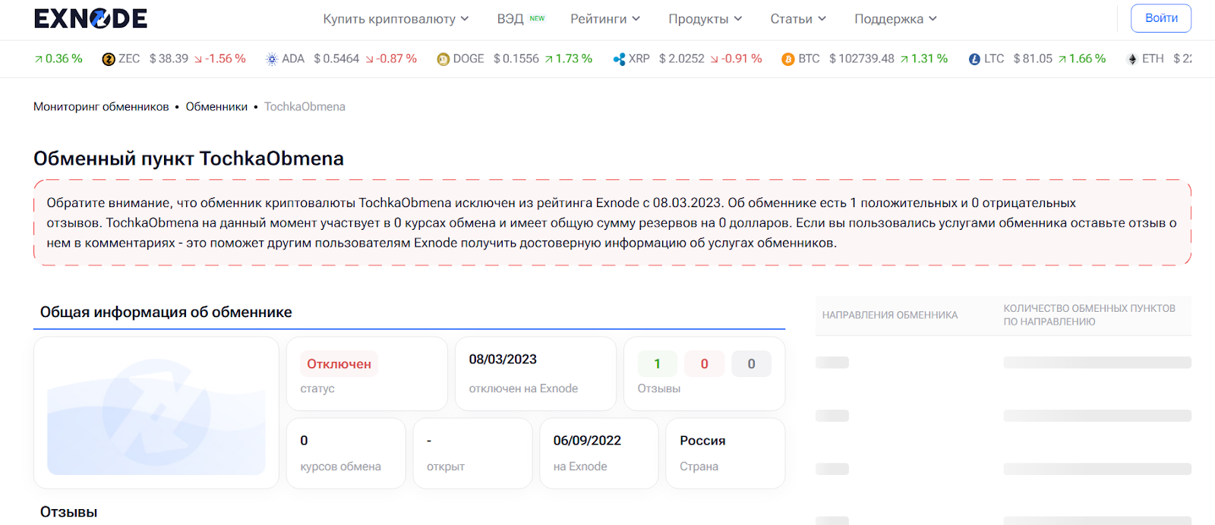This screenshot has height=525, width=1215.
Task: Click the BTC price $102739.48
Action: point(862,59)
